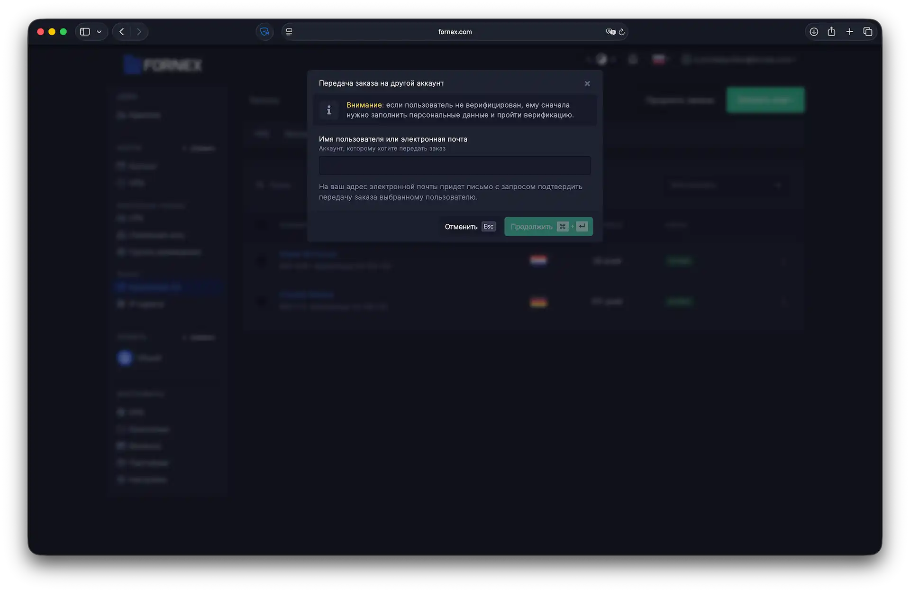Click the fornex.com address bar
This screenshot has width=910, height=592.
[x=455, y=32]
